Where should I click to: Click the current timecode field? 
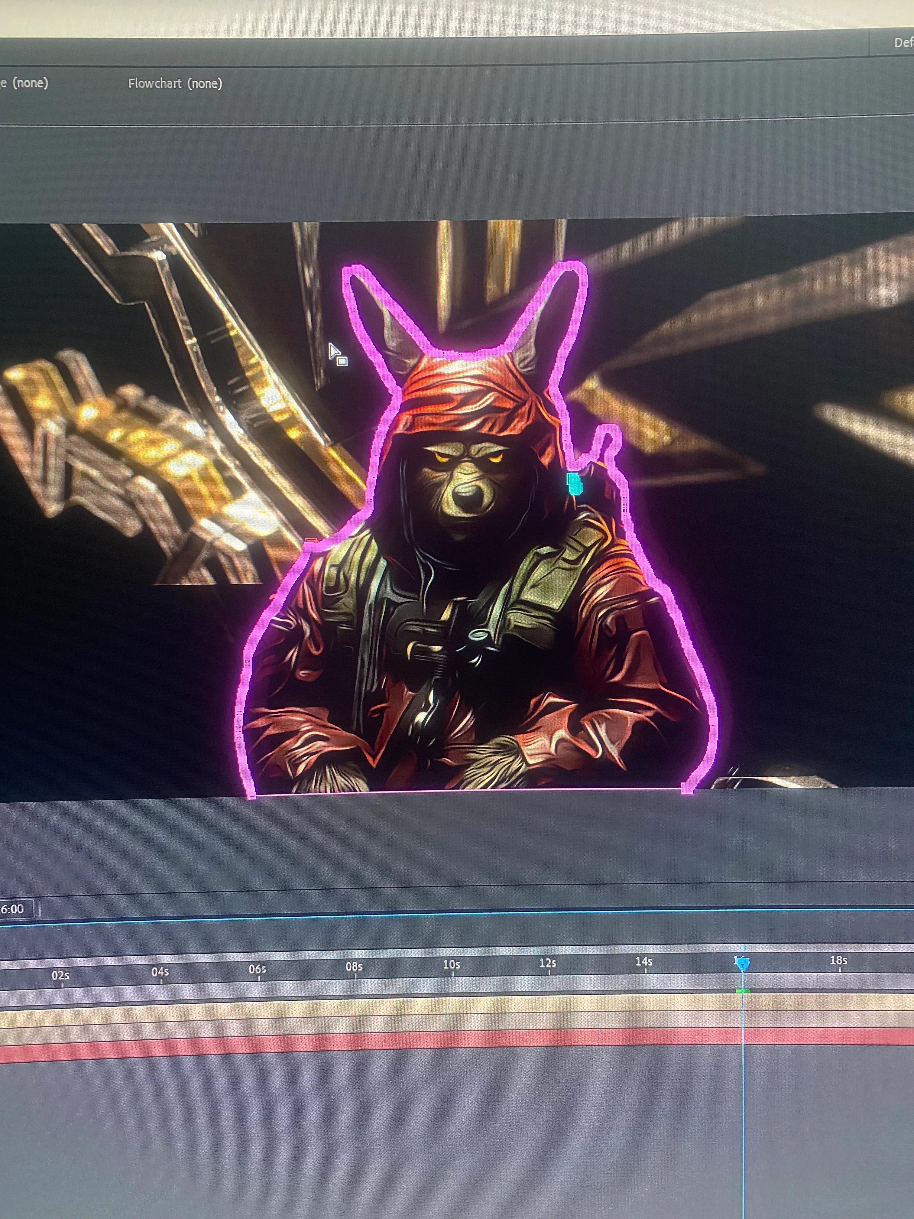coord(13,909)
